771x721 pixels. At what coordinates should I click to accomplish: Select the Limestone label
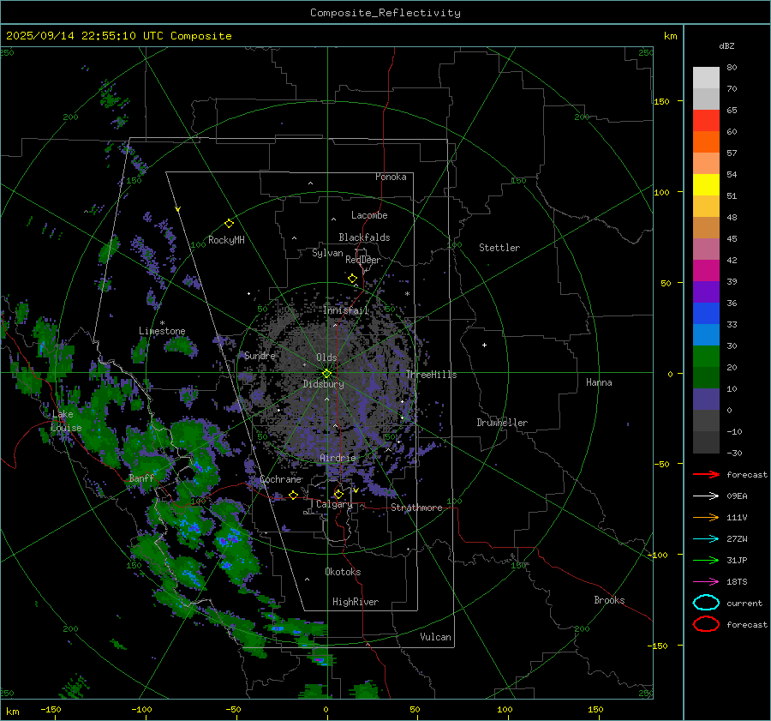pos(162,331)
